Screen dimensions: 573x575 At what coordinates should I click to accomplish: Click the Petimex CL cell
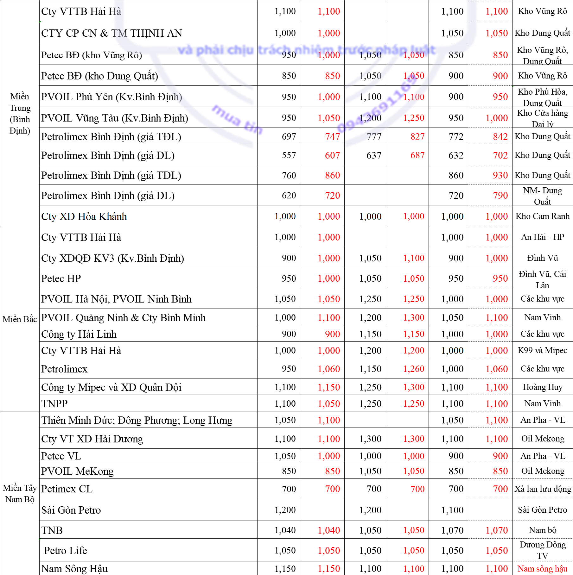(x=148, y=489)
